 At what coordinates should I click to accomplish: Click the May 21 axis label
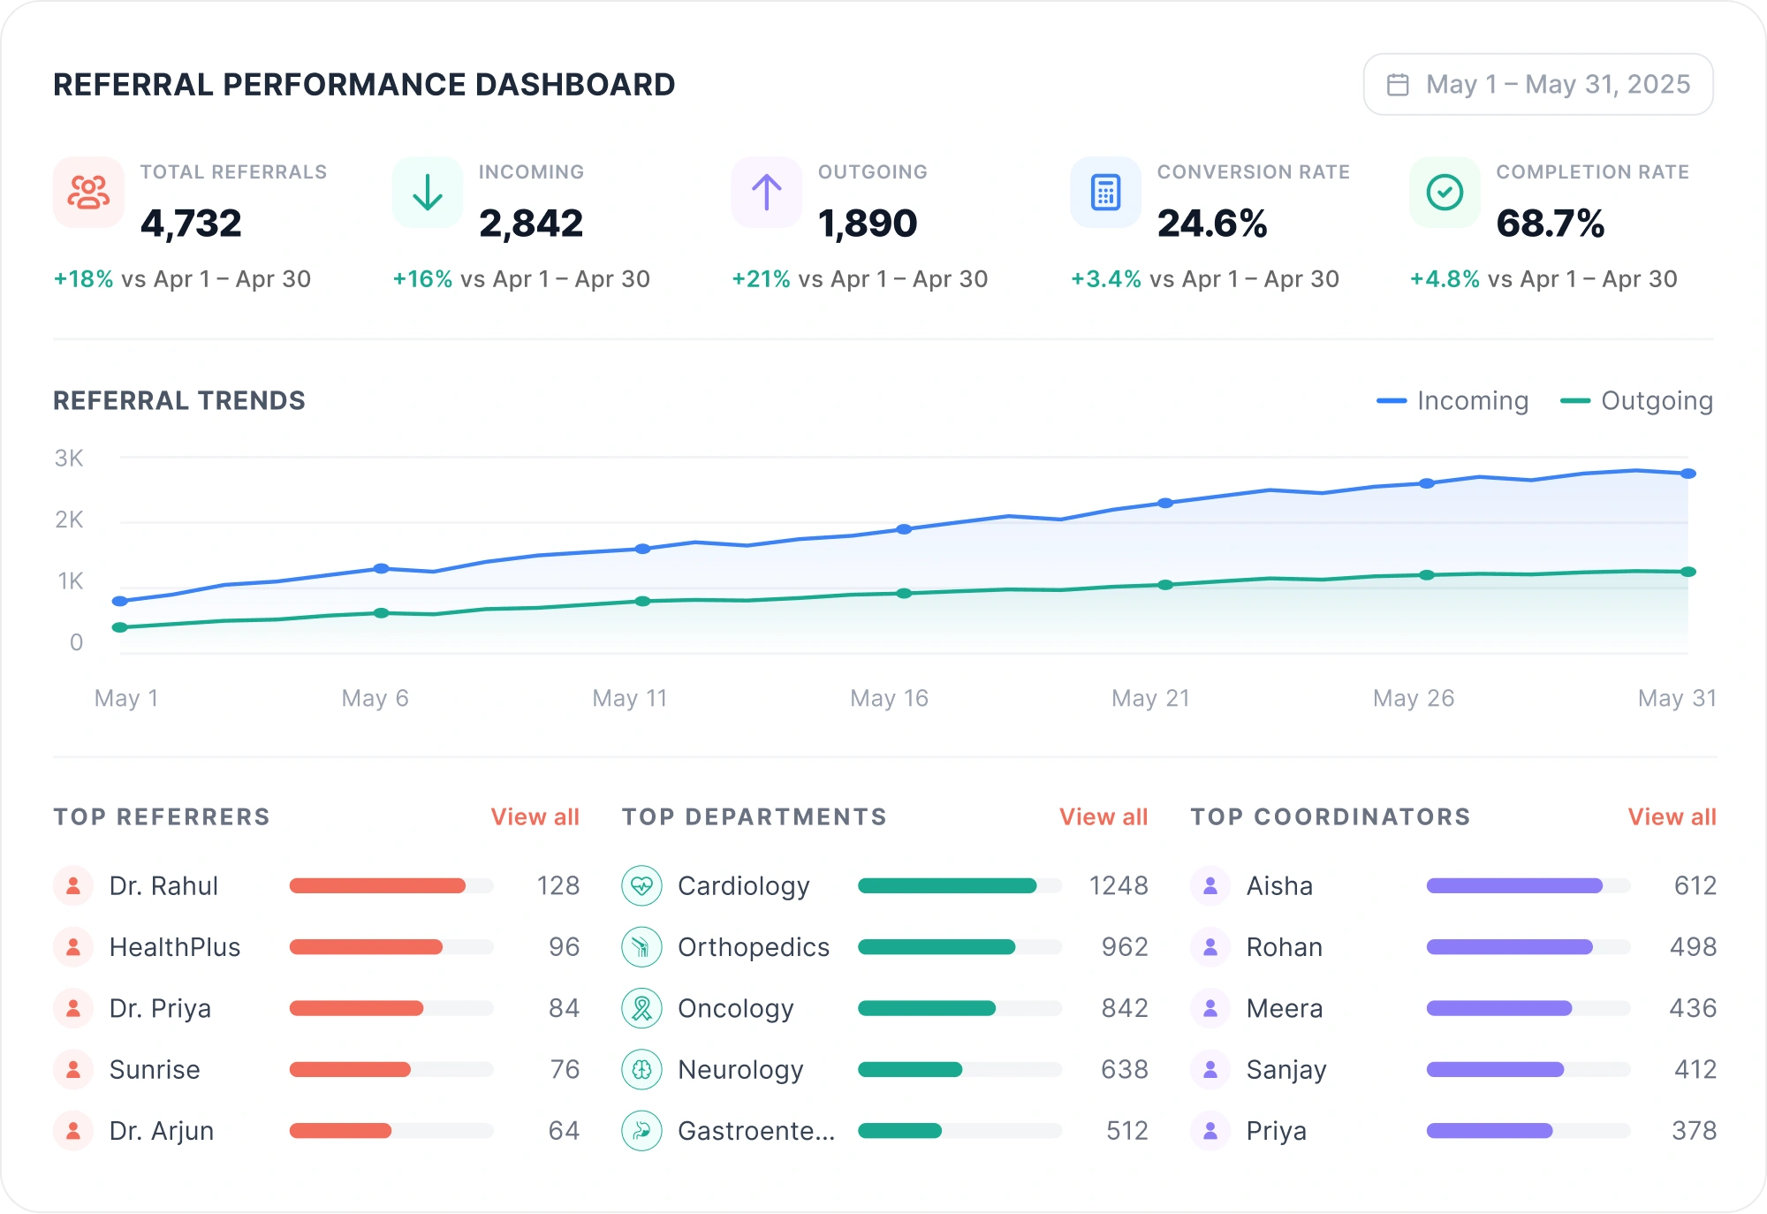pos(1150,699)
